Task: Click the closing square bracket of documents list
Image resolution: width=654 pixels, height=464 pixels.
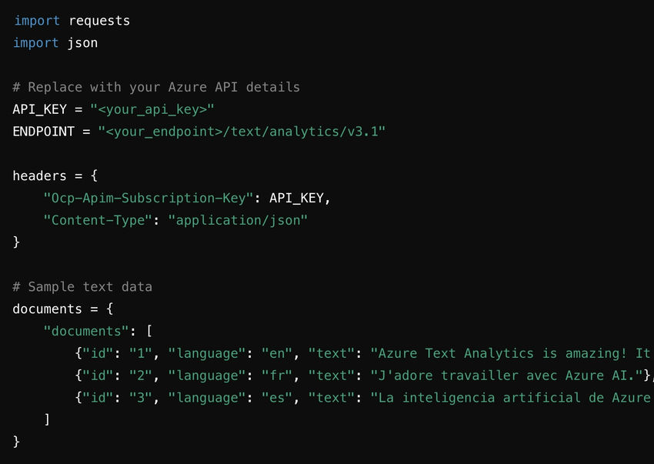Action: click(47, 419)
